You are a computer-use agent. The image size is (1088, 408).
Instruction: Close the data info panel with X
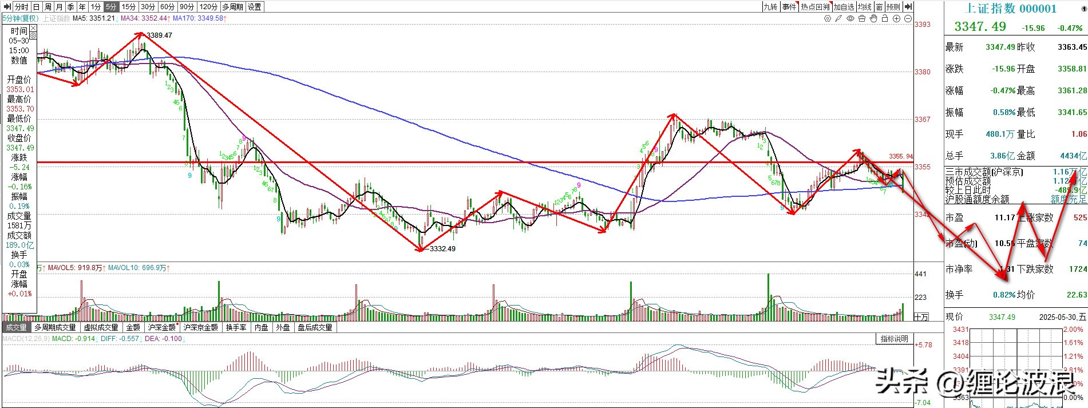click(33, 27)
